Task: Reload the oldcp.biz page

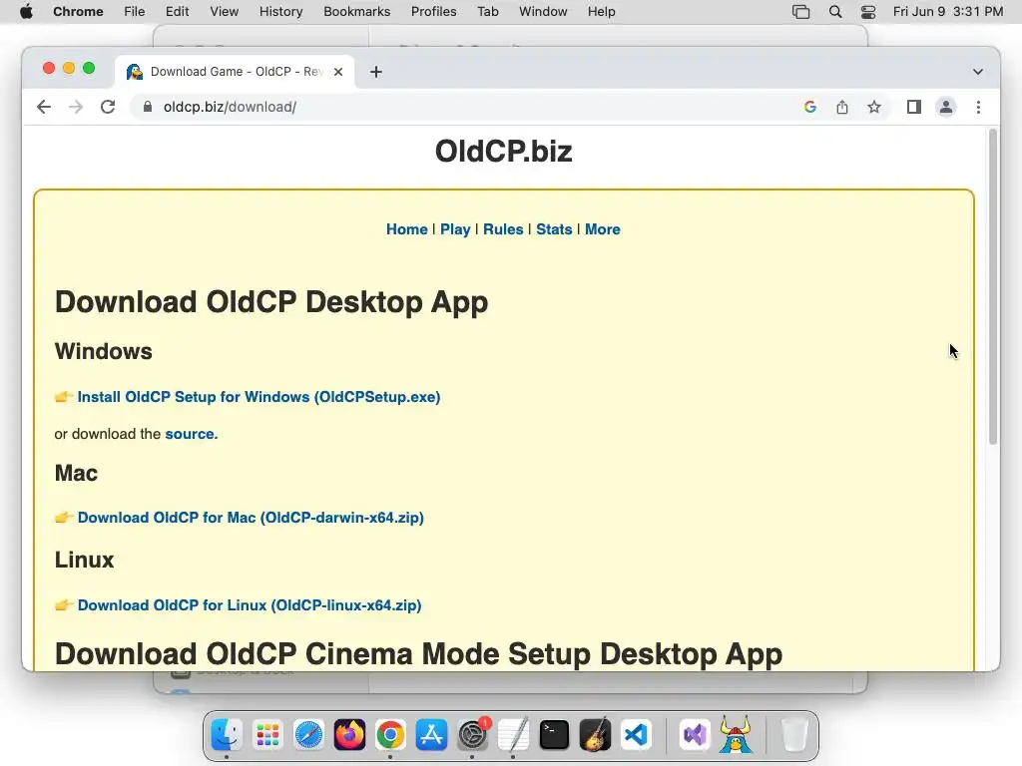Action: point(108,107)
